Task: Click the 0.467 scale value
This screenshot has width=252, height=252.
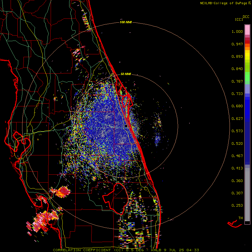Action: [237, 156]
